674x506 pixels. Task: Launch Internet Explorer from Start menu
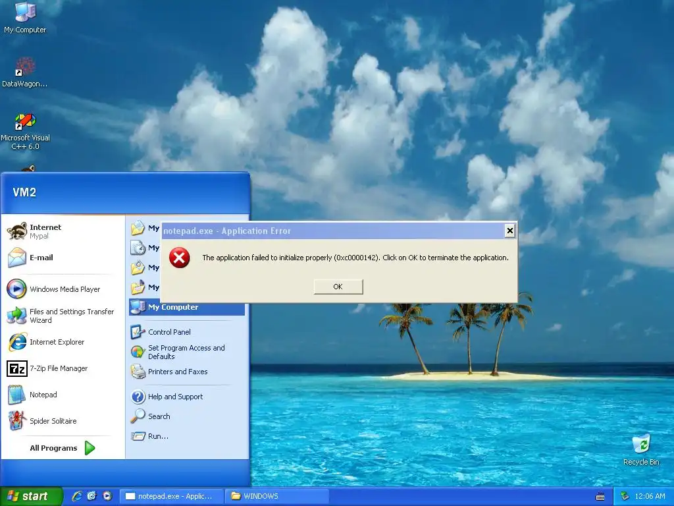63,342
